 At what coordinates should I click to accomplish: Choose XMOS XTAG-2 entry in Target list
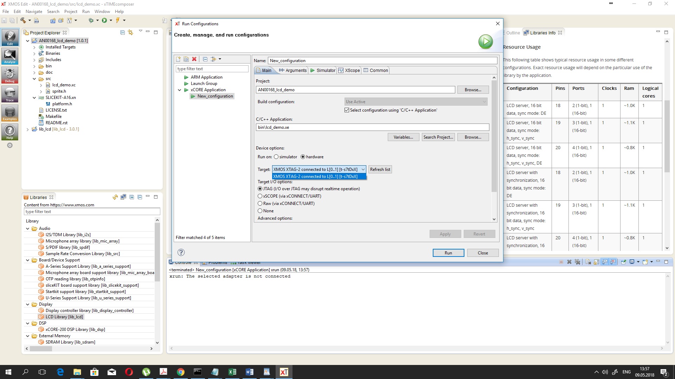[x=319, y=177]
